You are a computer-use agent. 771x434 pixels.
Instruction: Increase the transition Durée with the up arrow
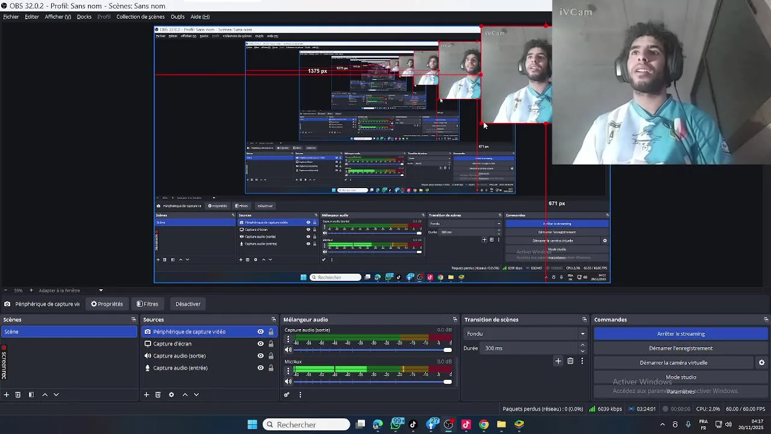click(x=582, y=345)
